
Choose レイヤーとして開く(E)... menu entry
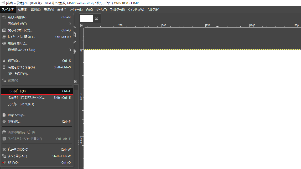click(37, 37)
